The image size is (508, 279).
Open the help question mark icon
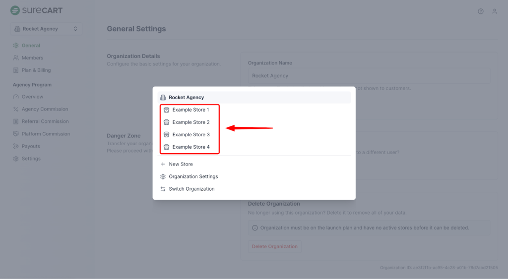click(x=481, y=11)
